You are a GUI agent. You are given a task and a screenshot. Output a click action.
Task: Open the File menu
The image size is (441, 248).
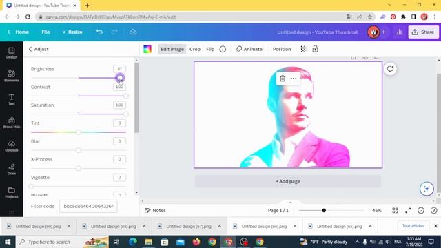coord(45,32)
